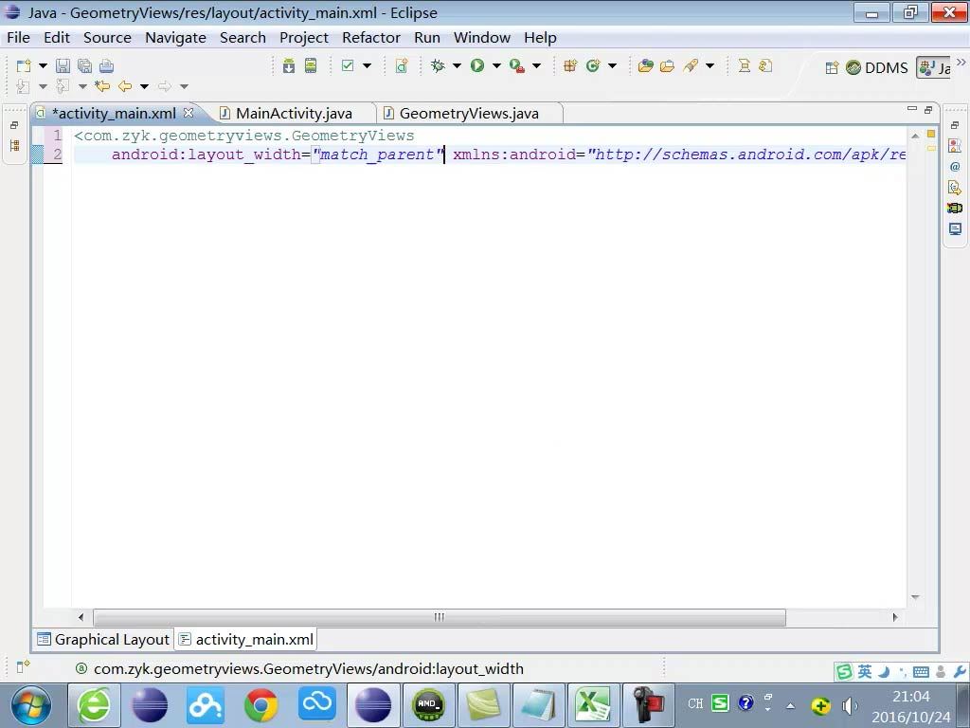Open the Android SDK Manager icon
Screen dimensions: 970x728
click(x=289, y=65)
